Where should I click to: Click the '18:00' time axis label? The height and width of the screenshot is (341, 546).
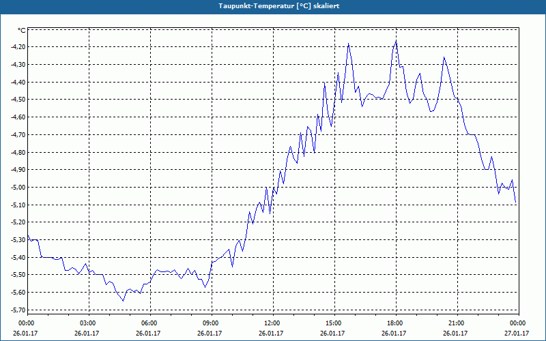[x=396, y=323]
